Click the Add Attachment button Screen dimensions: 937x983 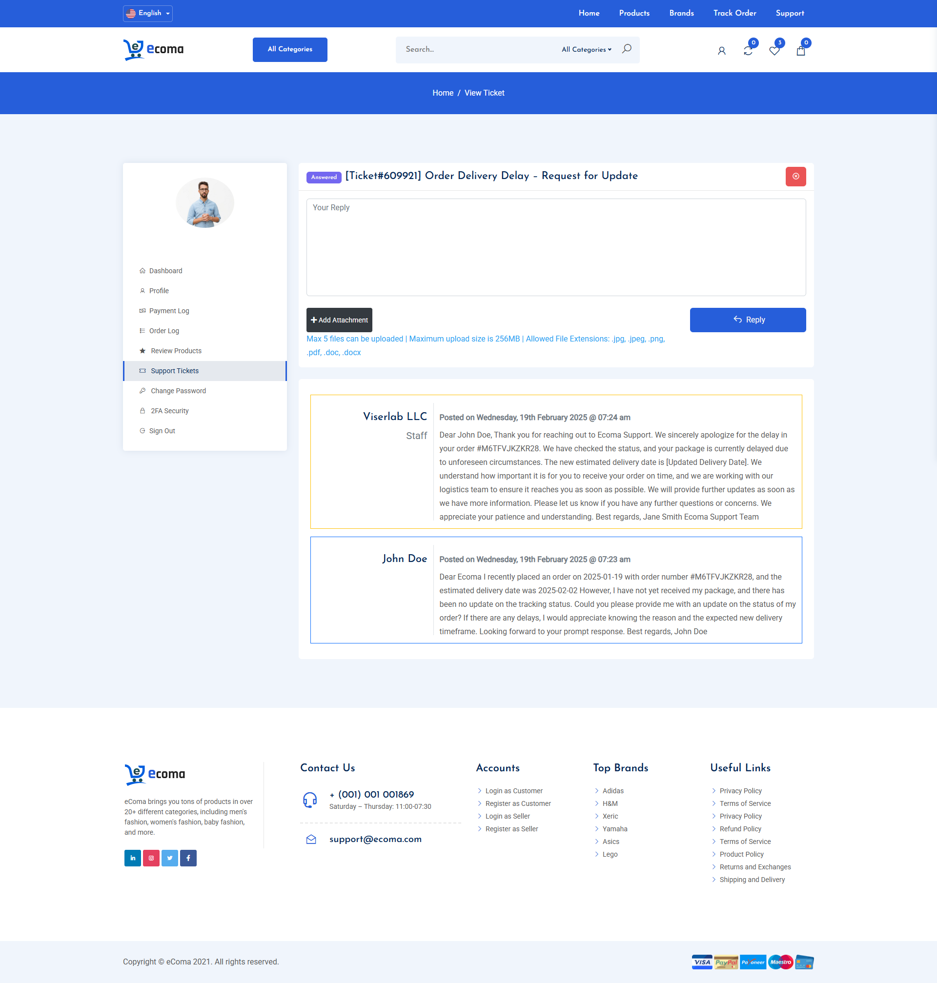[x=339, y=320]
